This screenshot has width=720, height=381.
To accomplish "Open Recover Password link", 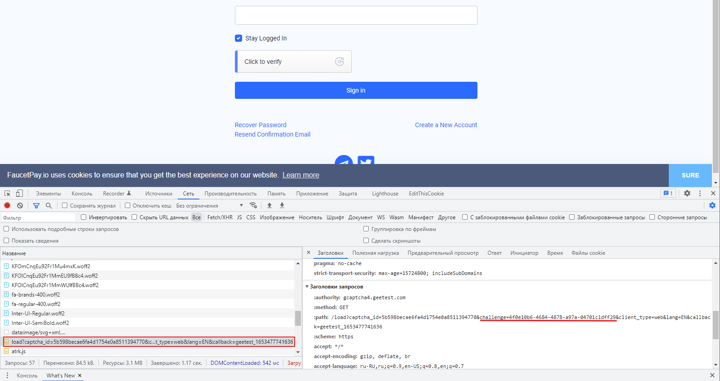I will click(261, 125).
